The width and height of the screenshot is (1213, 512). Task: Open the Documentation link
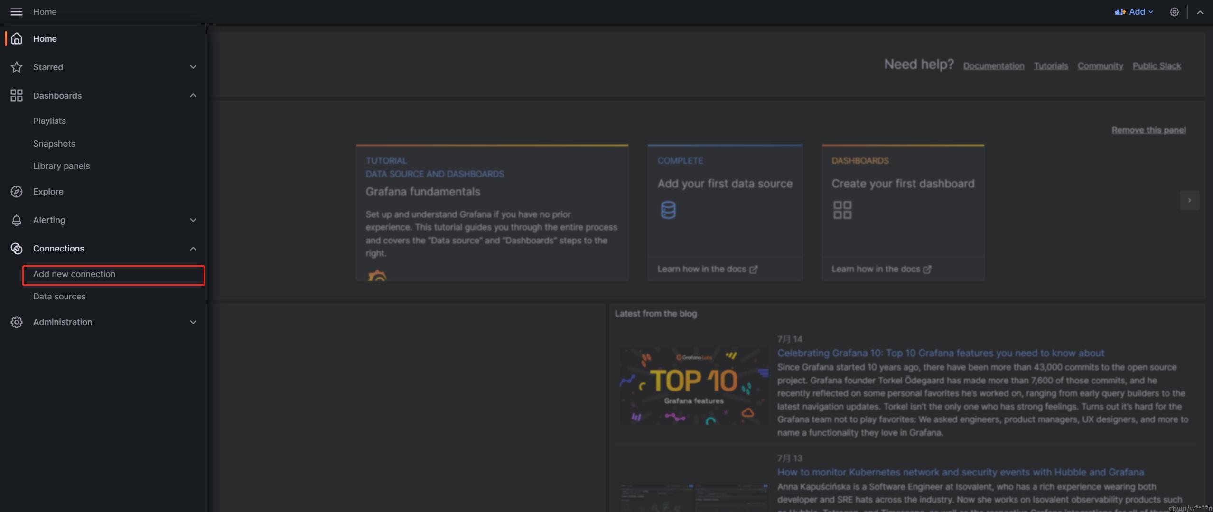point(994,66)
